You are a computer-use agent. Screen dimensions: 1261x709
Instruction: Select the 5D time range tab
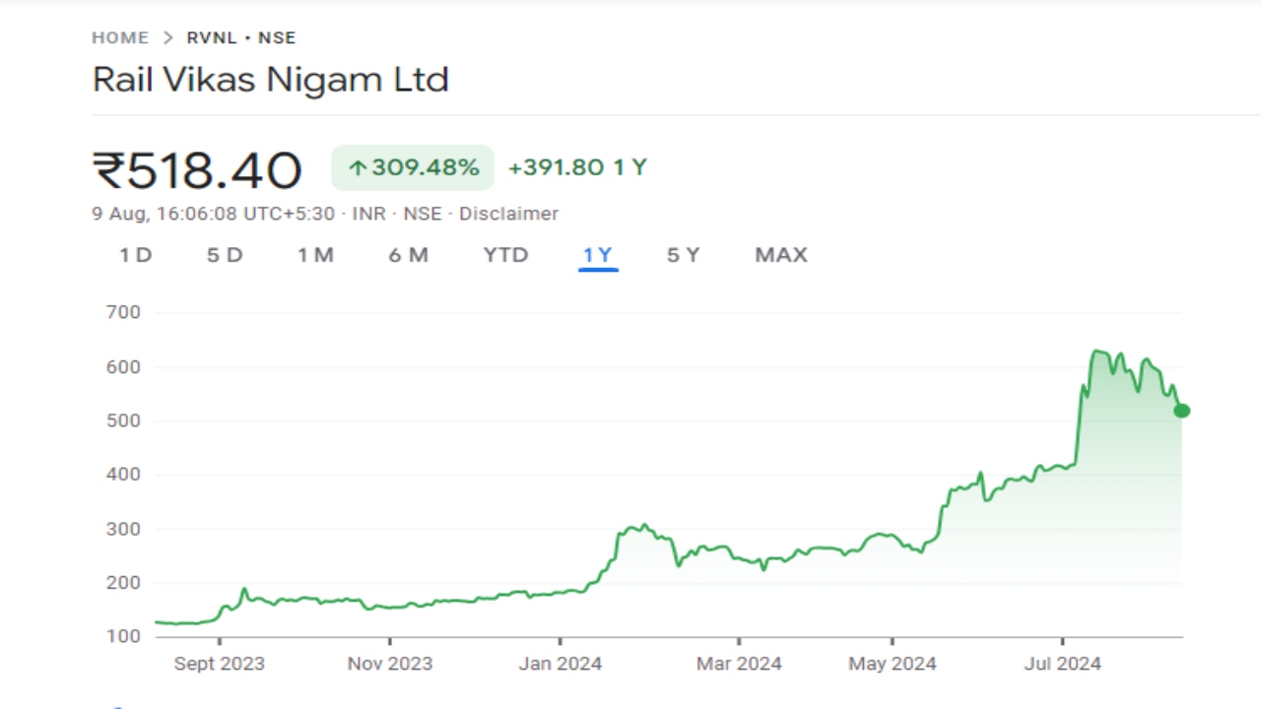(225, 255)
